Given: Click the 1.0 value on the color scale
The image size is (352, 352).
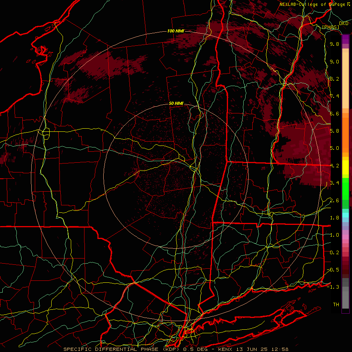Looking at the screenshot, I should [334, 235].
